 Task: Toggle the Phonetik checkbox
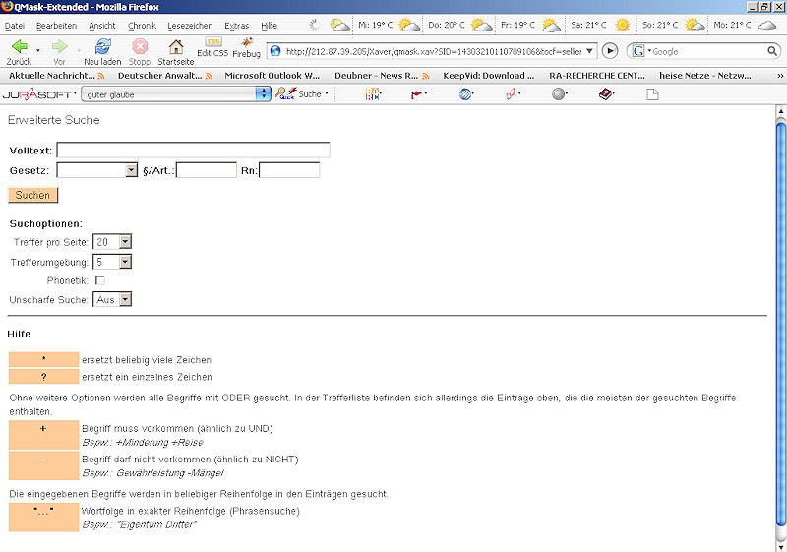[x=99, y=280]
